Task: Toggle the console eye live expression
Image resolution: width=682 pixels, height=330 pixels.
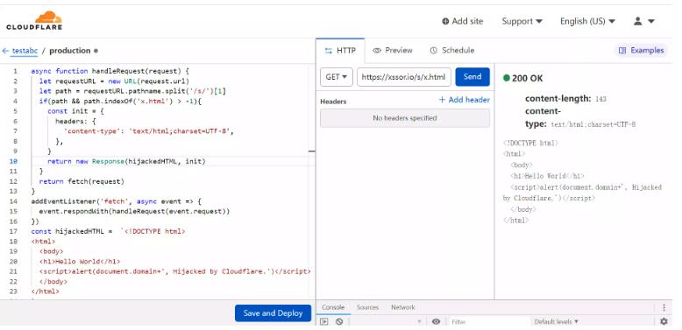Action: coord(437,321)
